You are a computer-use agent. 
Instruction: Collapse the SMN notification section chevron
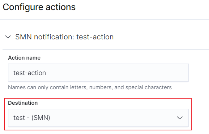point(8,37)
